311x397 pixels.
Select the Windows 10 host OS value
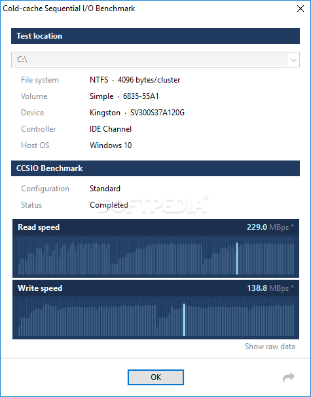coord(111,145)
